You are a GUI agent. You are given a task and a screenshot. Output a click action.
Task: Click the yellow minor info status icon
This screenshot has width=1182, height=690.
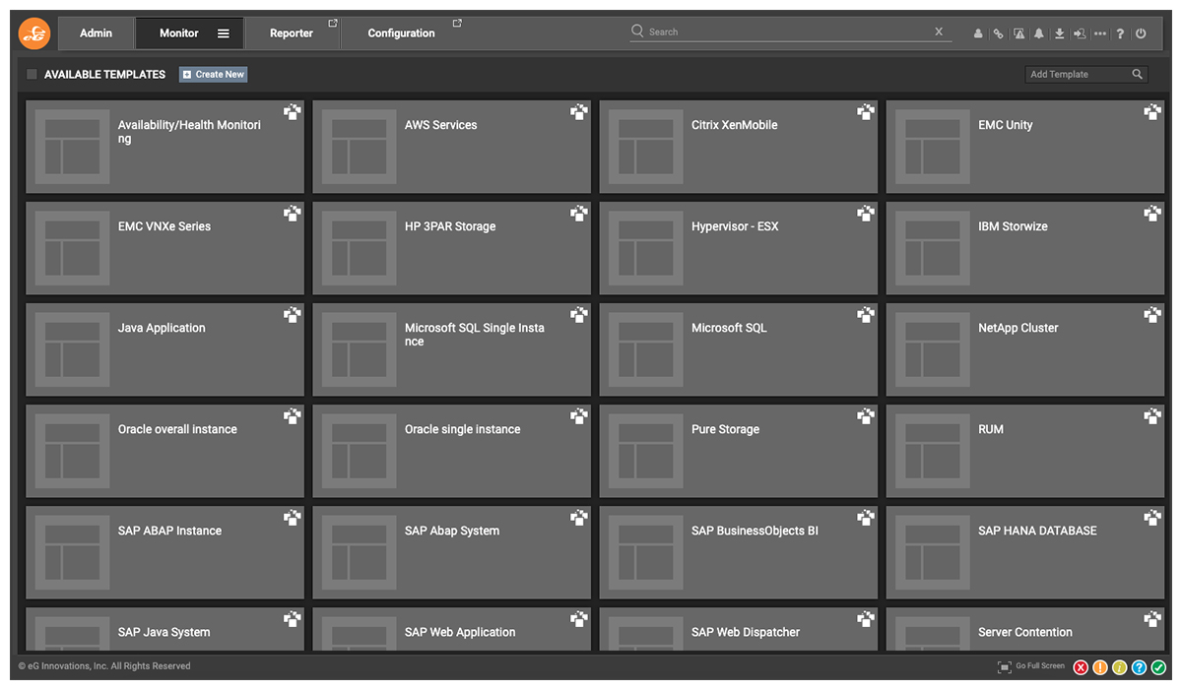(1120, 667)
